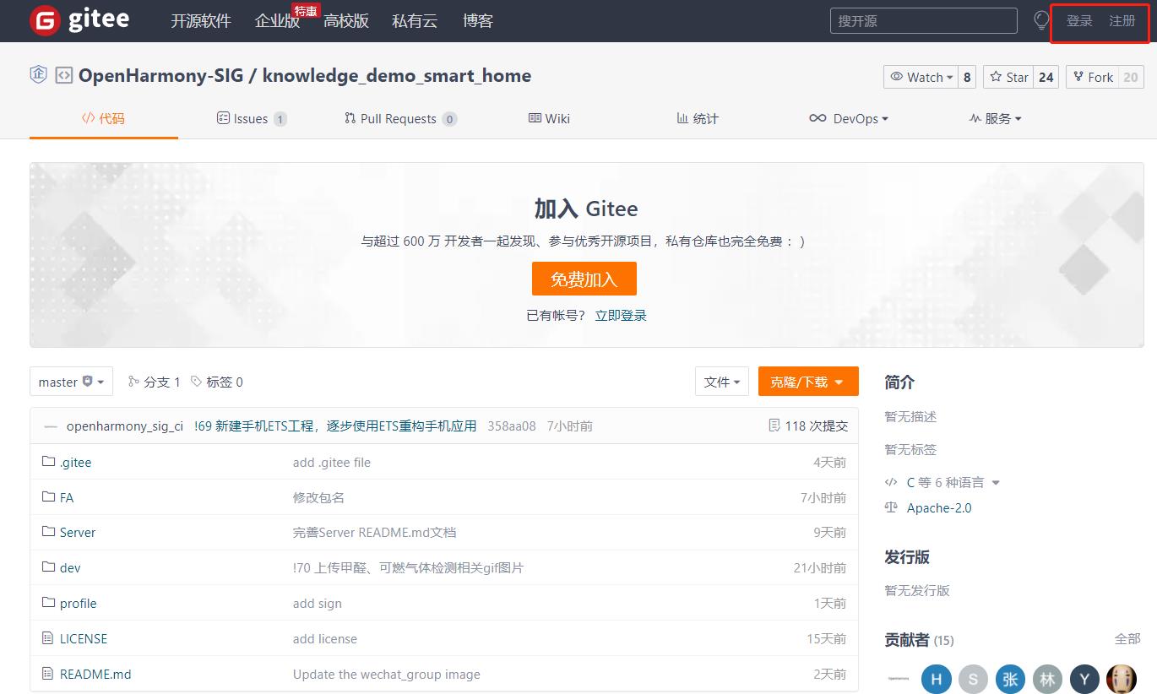Image resolution: width=1157 pixels, height=694 pixels.
Task: Fork the repository
Action: pyautogui.click(x=1092, y=77)
